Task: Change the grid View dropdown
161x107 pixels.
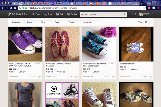Action: (x=148, y=22)
